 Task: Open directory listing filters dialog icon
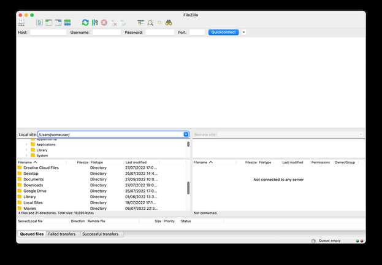pyautogui.click(x=140, y=23)
